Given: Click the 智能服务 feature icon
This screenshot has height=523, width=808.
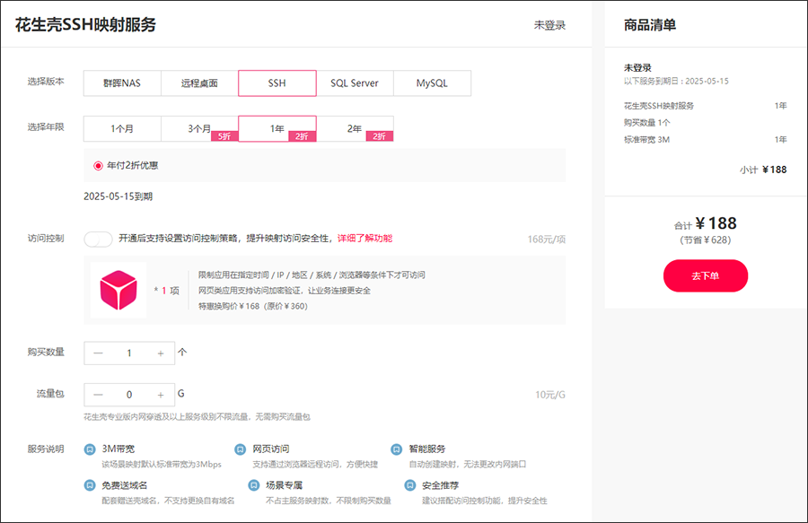Looking at the screenshot, I should pos(396,449).
